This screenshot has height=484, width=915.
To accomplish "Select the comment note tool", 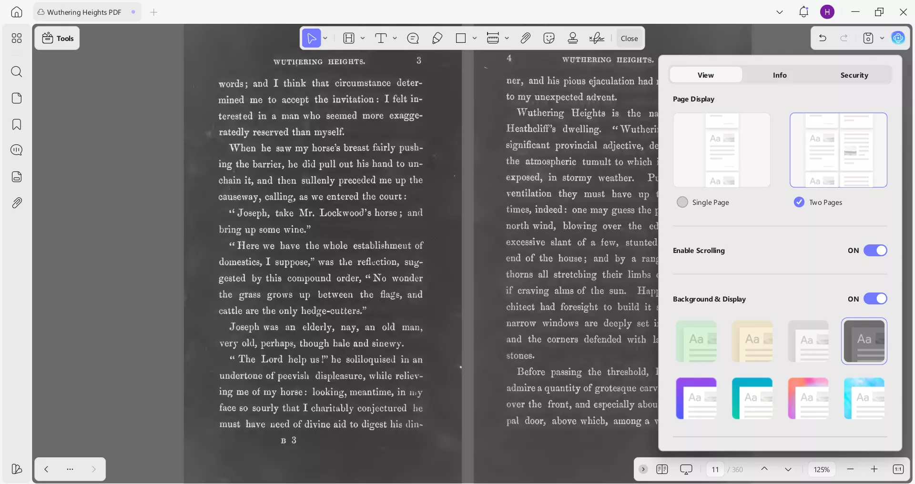I will click(413, 38).
